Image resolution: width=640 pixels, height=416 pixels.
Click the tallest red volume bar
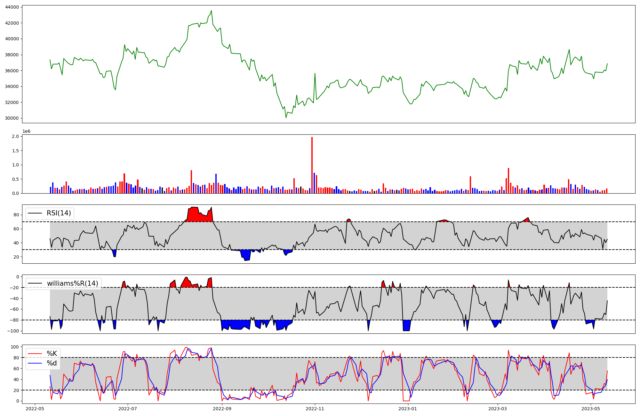pos(312,165)
